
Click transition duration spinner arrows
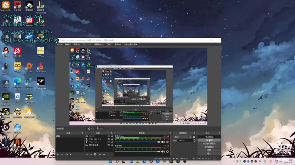[194, 140]
